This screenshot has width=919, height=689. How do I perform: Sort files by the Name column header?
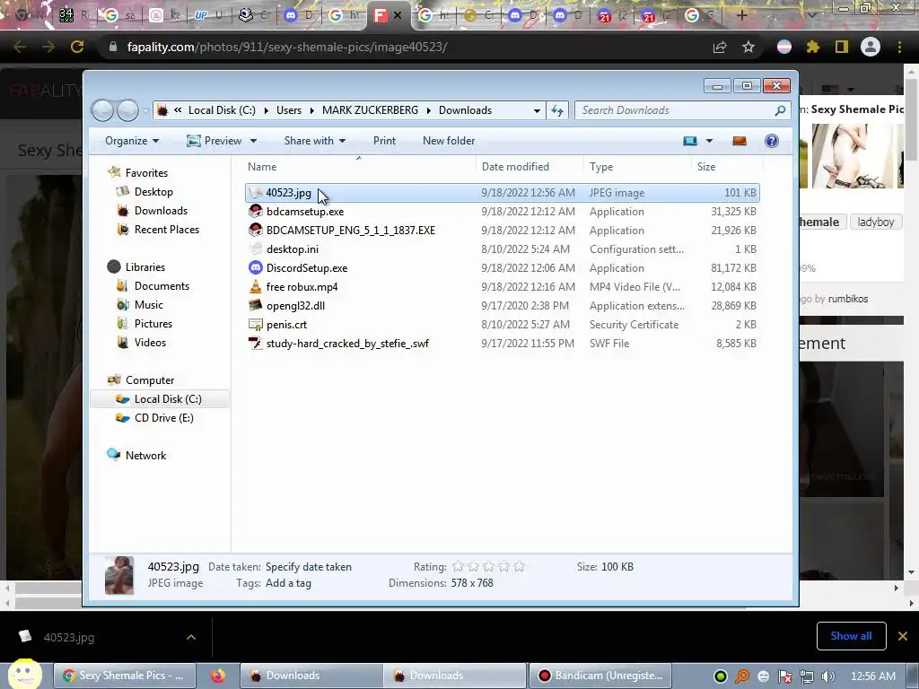point(359,166)
